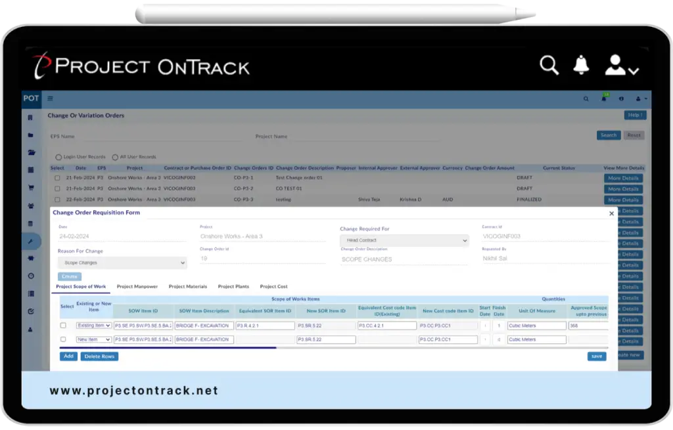This screenshot has width=673, height=430.
Task: Click the Create button in the form
Action: pos(70,276)
